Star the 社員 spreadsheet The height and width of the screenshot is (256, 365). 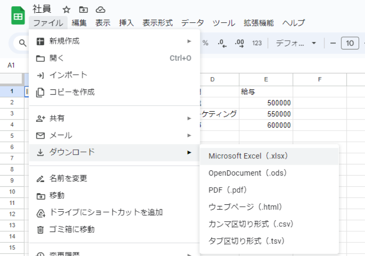(67, 10)
